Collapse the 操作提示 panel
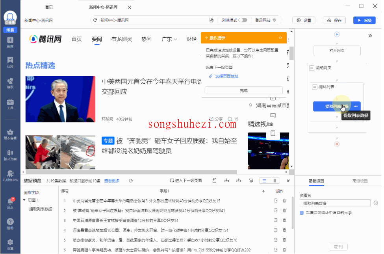 click(x=280, y=38)
